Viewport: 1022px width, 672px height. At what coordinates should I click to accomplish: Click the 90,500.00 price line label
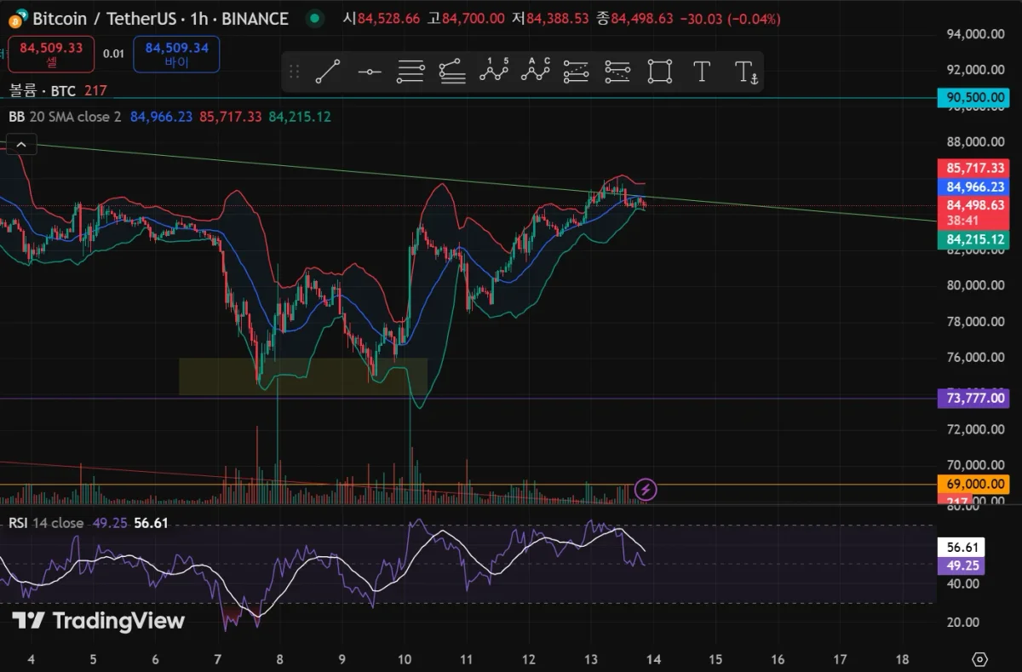[973, 97]
